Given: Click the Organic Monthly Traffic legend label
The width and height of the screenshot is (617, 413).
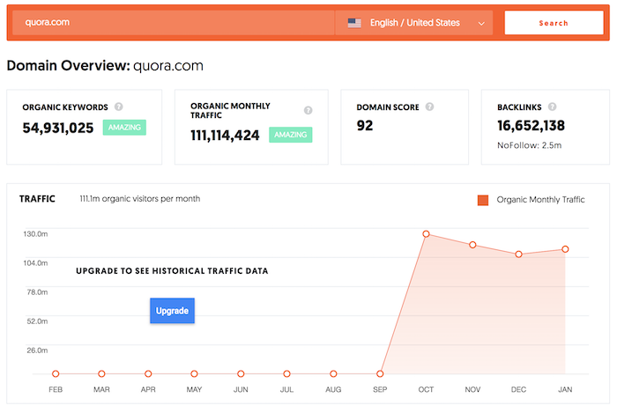Looking at the screenshot, I should pyautogui.click(x=540, y=200).
